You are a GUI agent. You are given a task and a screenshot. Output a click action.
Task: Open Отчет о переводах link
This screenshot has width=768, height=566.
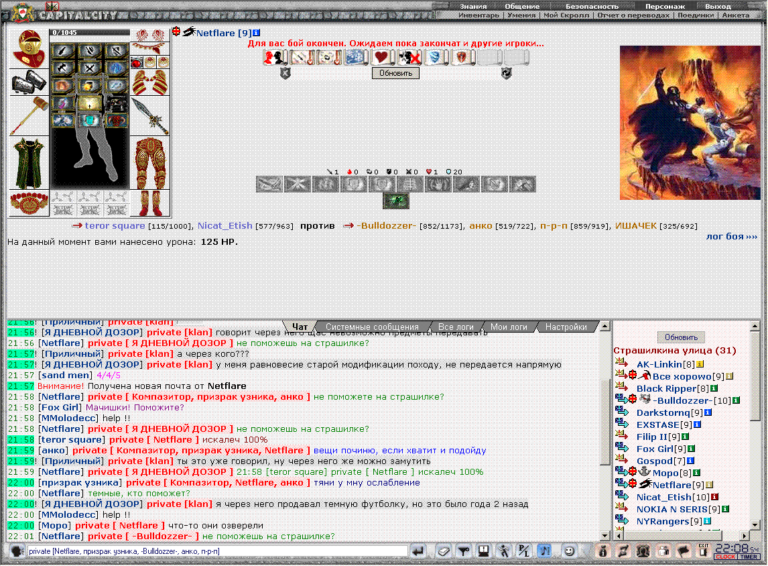(633, 15)
